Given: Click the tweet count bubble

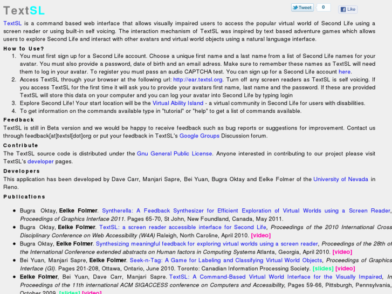Looking at the screenshot, I should [323, 7].
